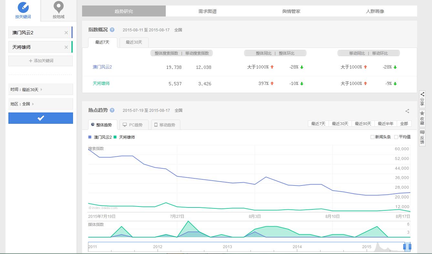432x254 pixels.
Task: Click 移动环比 column header
Action: (x=380, y=53)
